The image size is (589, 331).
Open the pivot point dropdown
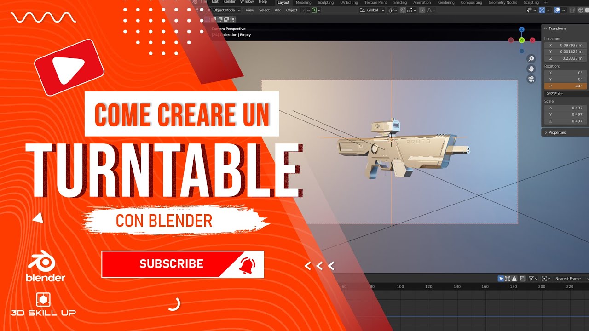point(393,10)
